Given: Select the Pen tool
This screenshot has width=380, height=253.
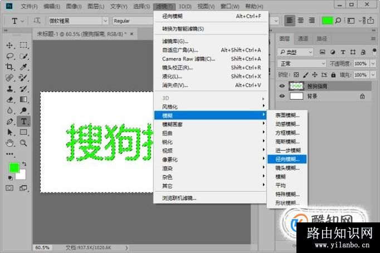Looking at the screenshot, I should [9, 121].
